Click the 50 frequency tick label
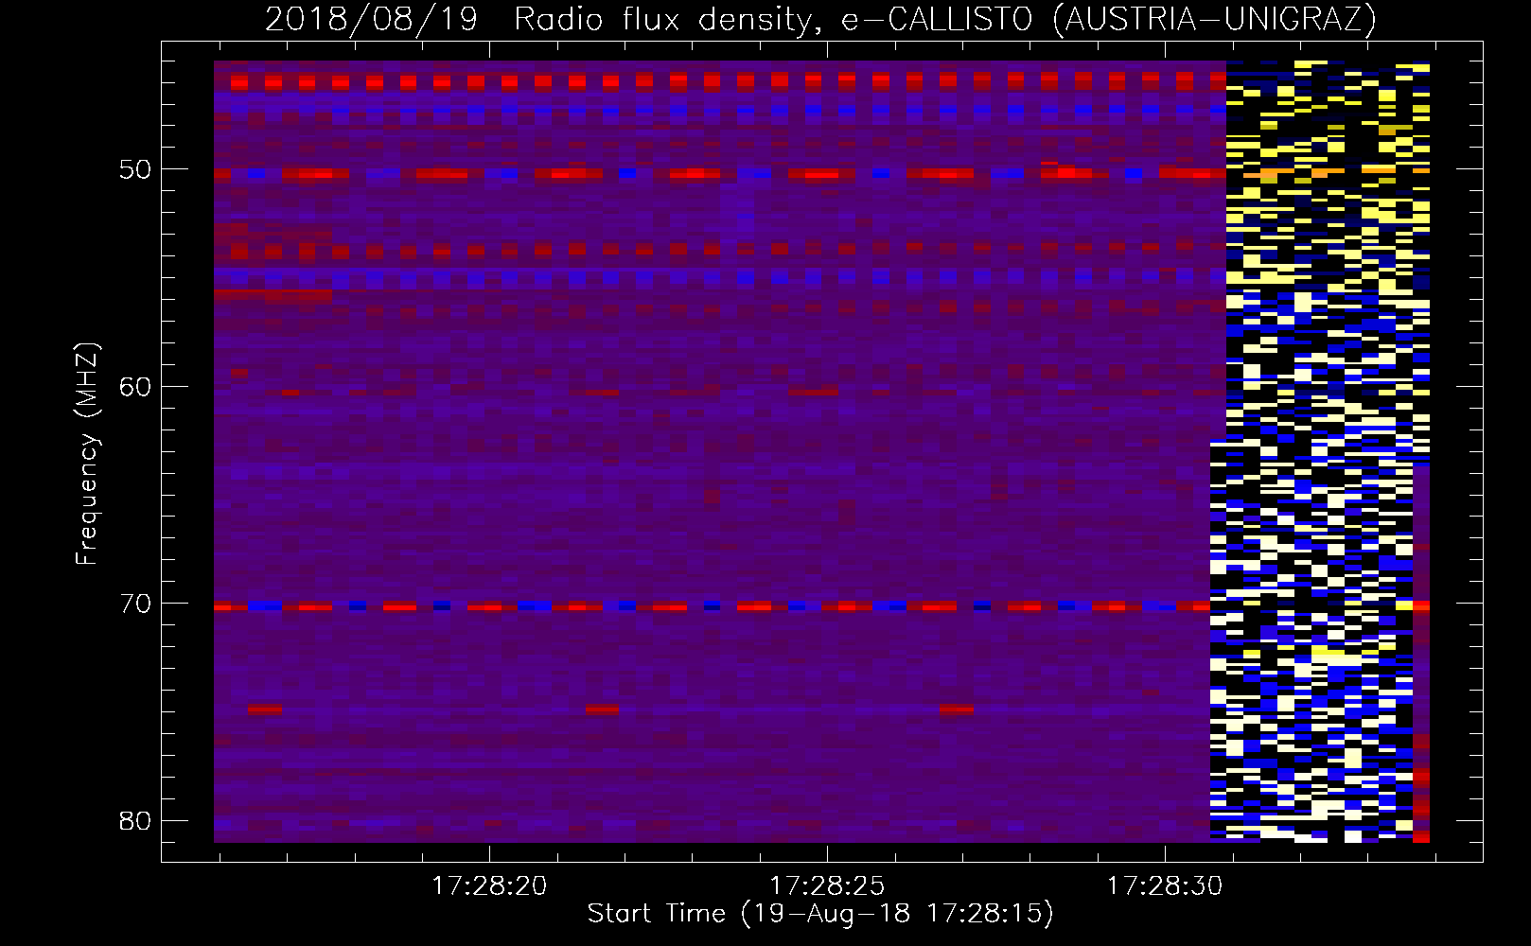The image size is (1531, 946). [135, 170]
